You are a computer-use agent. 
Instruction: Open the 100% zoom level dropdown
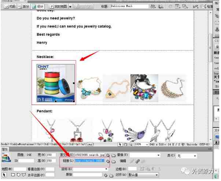tap(141, 144)
